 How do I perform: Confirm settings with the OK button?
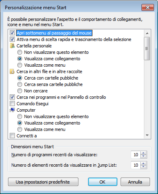(x=103, y=182)
